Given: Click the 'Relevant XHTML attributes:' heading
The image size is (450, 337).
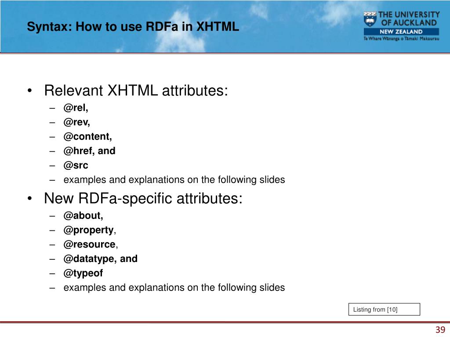Looking at the screenshot, I should coord(136,90).
